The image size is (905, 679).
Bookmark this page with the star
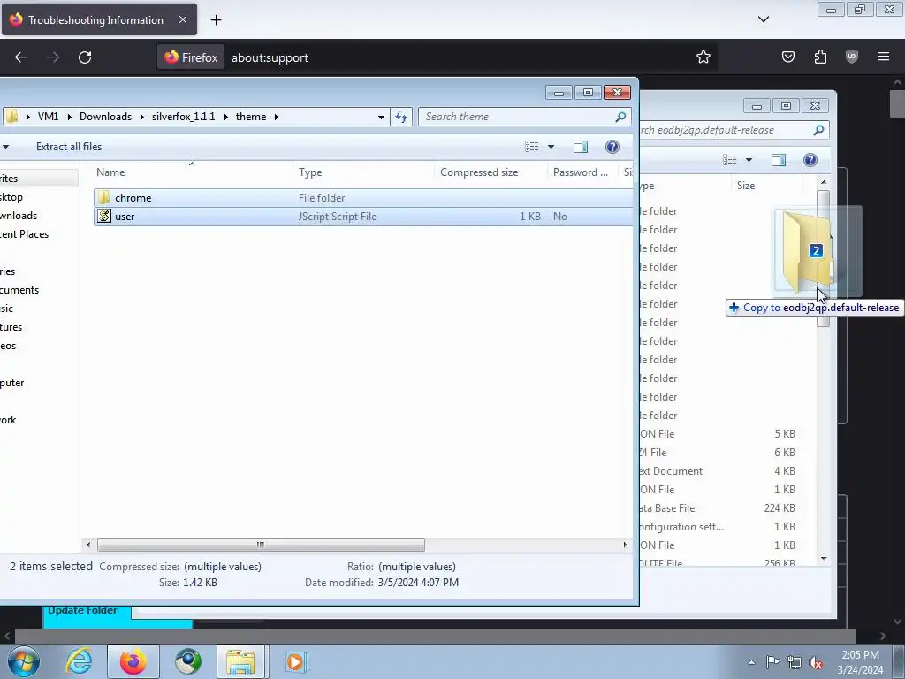(x=703, y=57)
